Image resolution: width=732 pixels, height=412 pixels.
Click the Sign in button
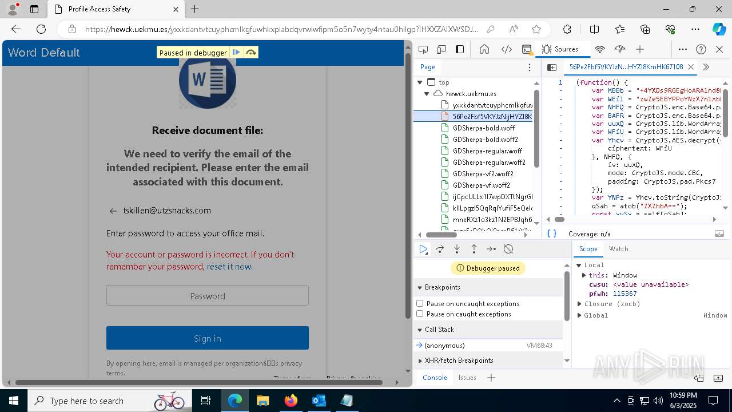208,338
